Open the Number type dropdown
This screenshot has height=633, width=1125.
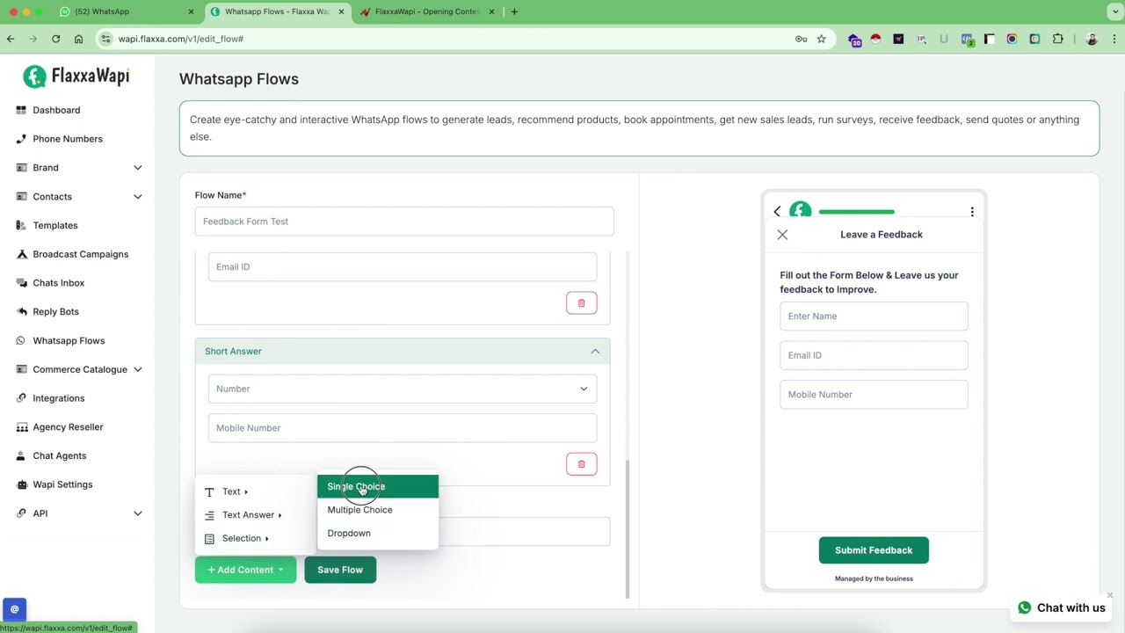point(403,389)
